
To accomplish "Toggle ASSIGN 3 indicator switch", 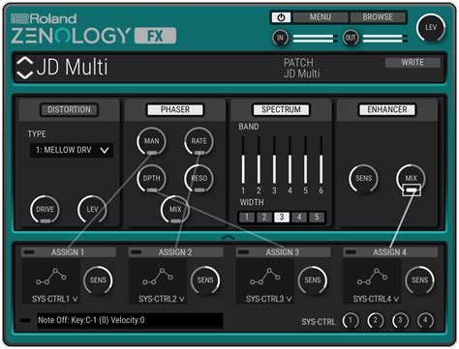I will (x=243, y=252).
